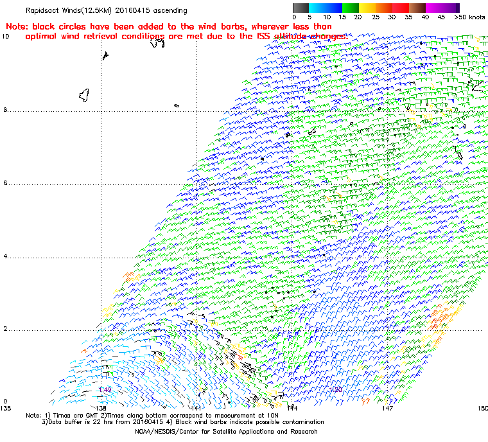Click the tiny island outline above 8N near 140E
488x442 pixels.
[177, 106]
